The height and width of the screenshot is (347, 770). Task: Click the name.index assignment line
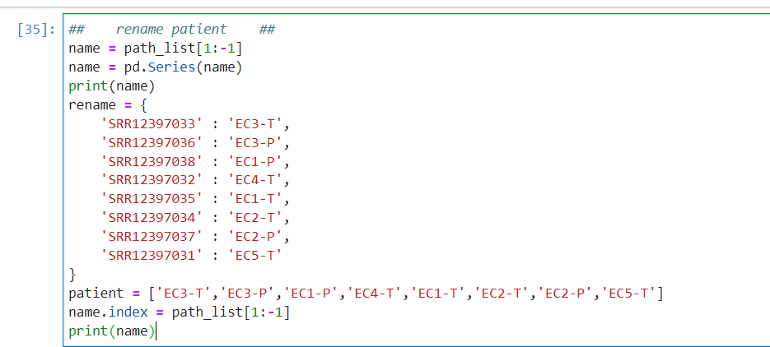coord(180,312)
